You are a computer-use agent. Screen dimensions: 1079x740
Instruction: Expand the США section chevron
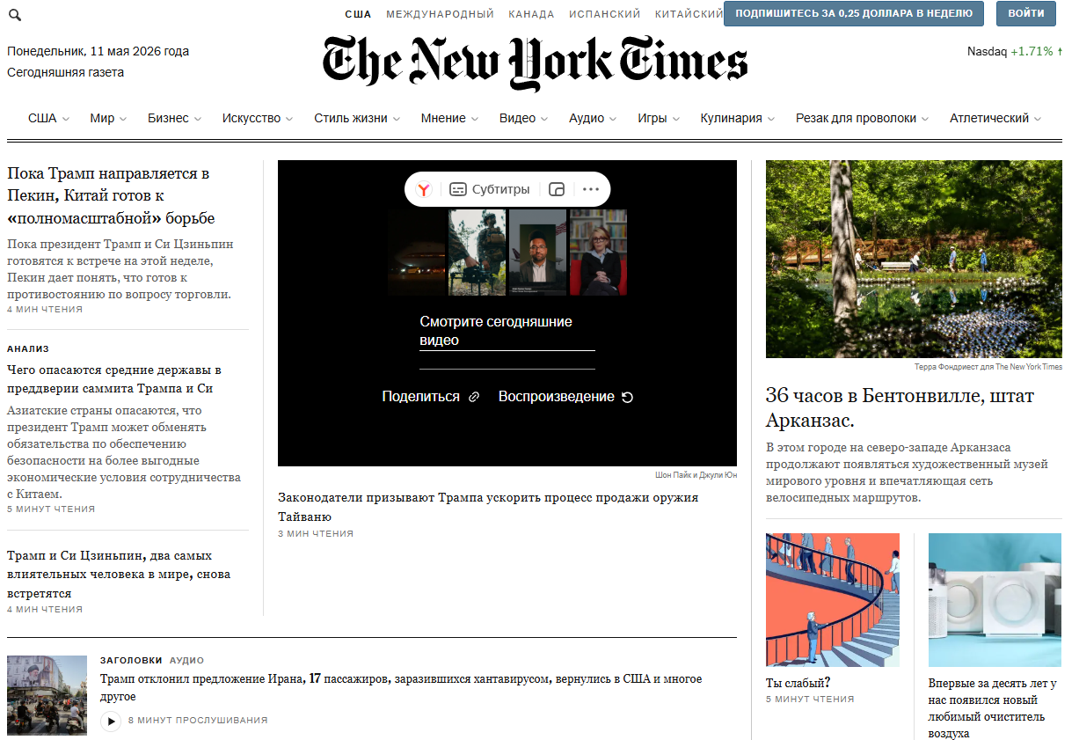[x=66, y=119]
